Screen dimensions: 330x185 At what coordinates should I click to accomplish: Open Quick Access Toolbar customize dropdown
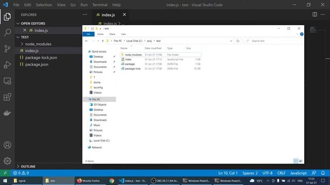(x=101, y=29)
